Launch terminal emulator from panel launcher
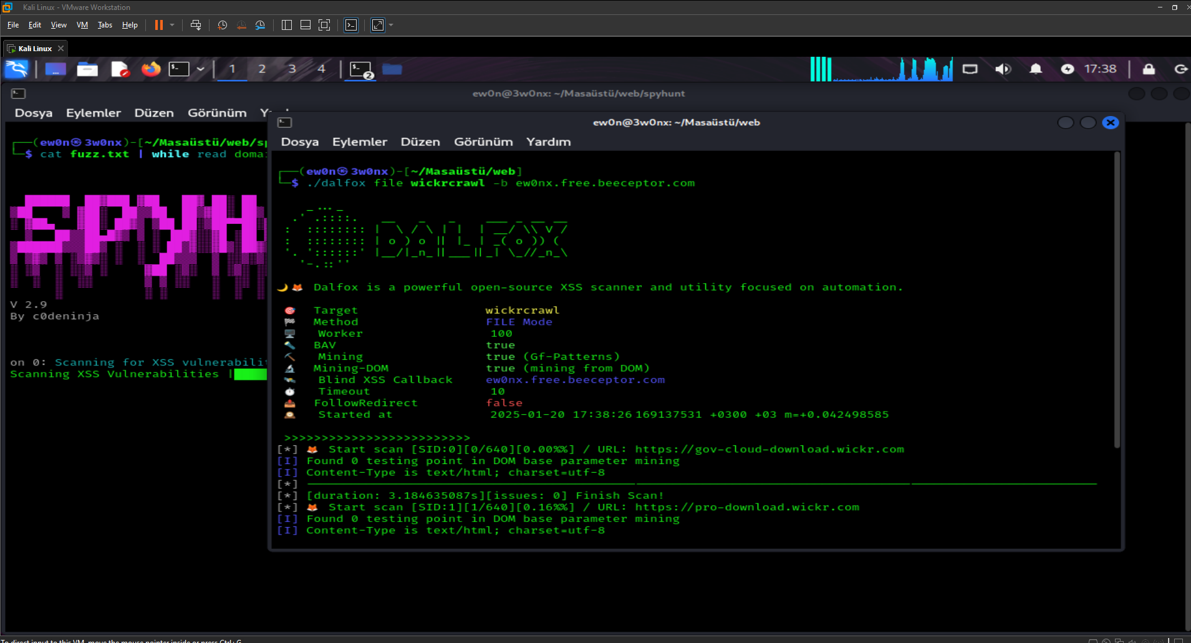Screen dimensions: 1191x643 (x=179, y=69)
